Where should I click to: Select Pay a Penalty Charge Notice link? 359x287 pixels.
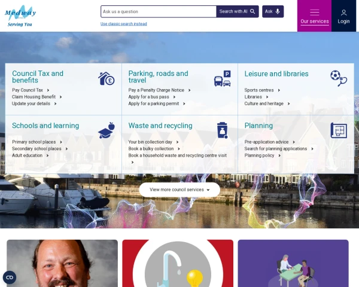tap(156, 90)
